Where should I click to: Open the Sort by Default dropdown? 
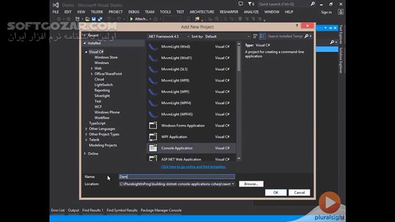click(x=227, y=37)
